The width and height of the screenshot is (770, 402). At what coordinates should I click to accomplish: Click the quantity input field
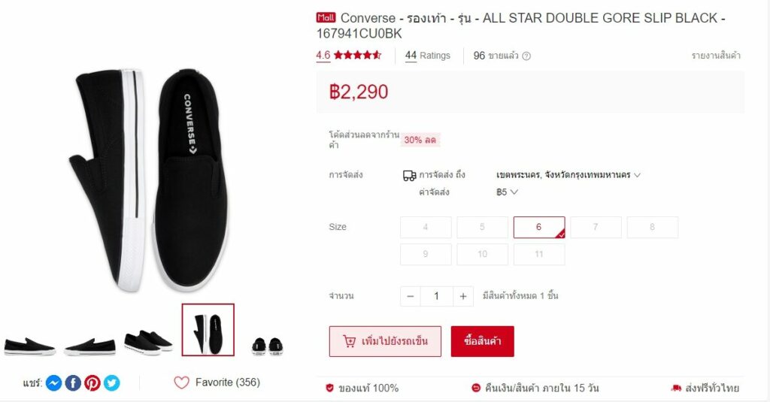[x=437, y=296]
